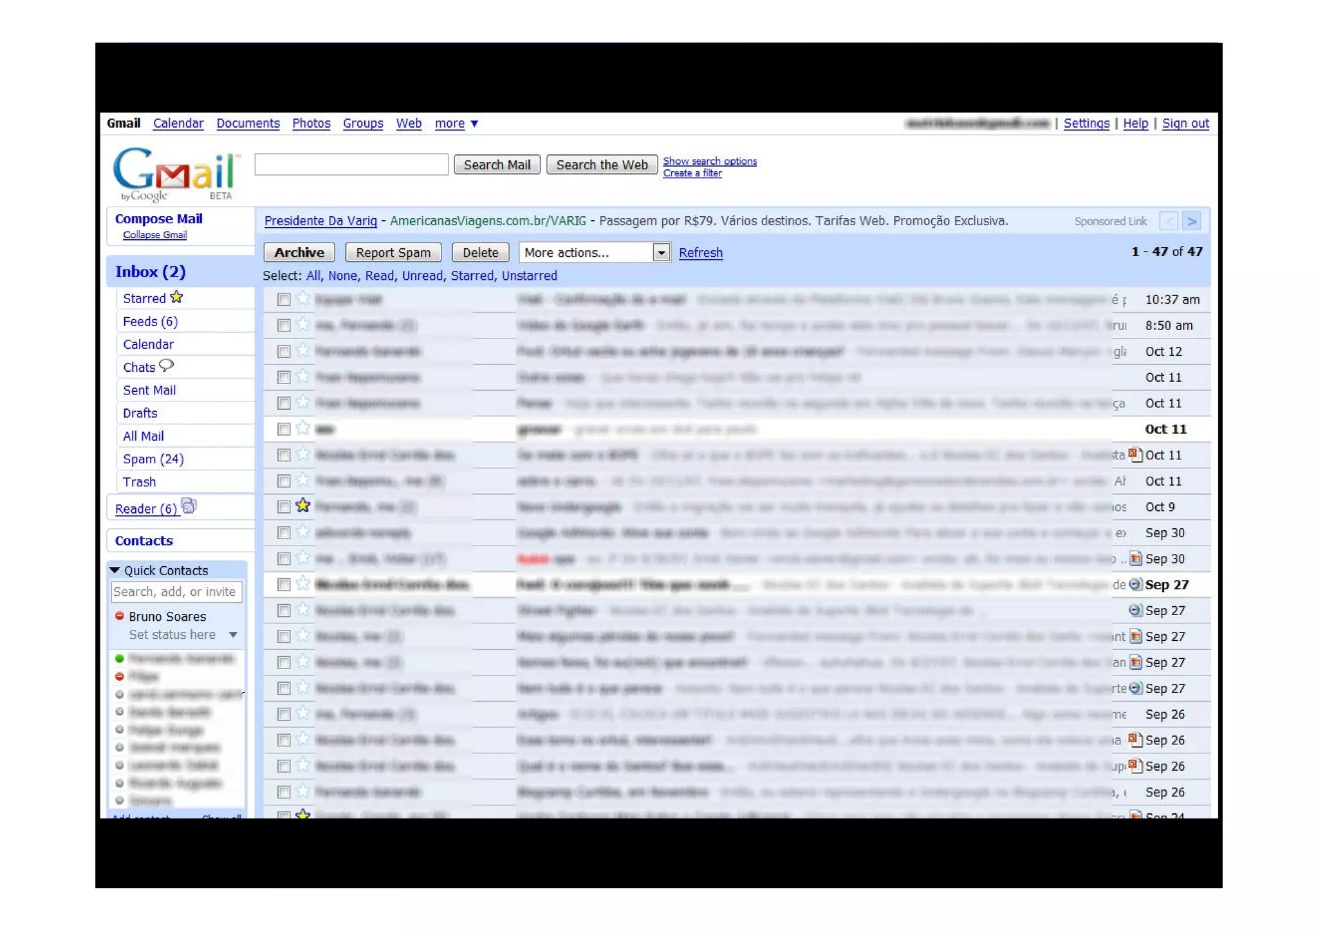Tick the checkbox of Oct 12 email
Screen dimensions: 1318x931
[284, 351]
